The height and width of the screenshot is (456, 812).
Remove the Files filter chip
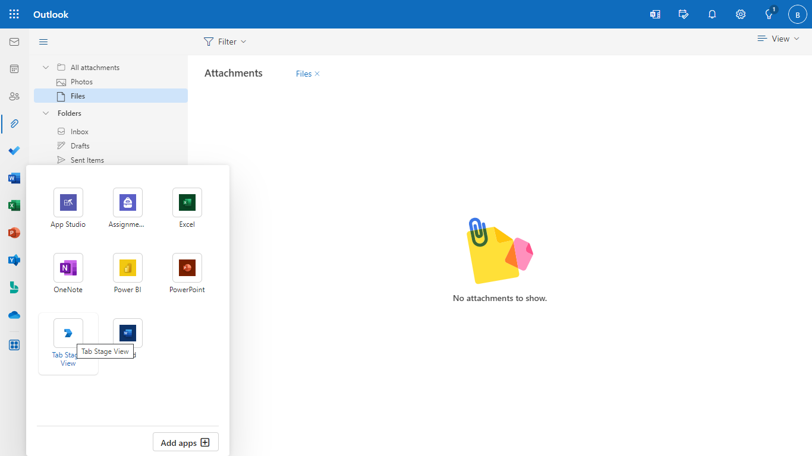tap(316, 73)
